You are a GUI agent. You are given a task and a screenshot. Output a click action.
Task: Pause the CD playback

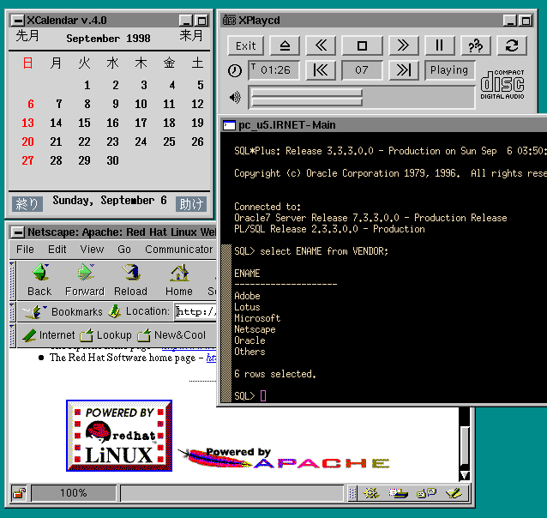click(440, 45)
